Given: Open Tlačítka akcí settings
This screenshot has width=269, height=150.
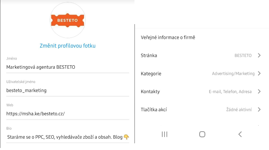Looking at the screenshot, I should pyautogui.click(x=201, y=109).
